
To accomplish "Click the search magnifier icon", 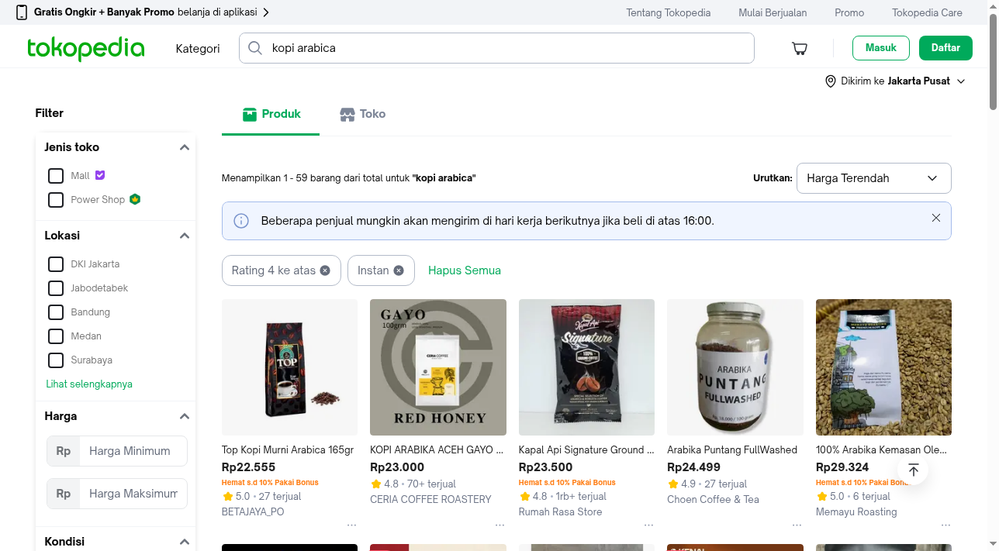I will click(254, 48).
